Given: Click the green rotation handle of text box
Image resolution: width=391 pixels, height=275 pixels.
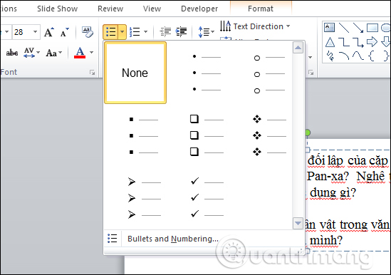Looking at the screenshot, I should [308, 133].
